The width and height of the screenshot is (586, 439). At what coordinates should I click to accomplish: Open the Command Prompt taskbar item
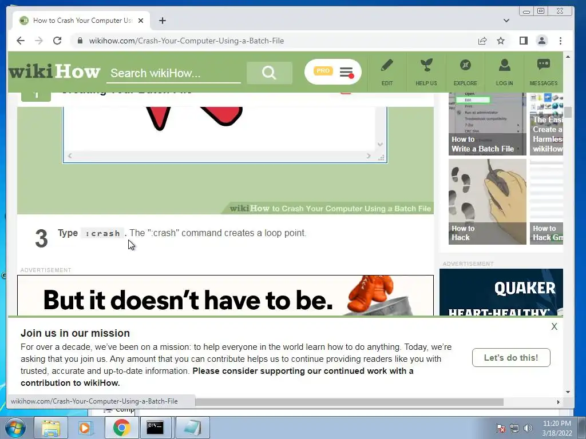pyautogui.click(x=155, y=428)
